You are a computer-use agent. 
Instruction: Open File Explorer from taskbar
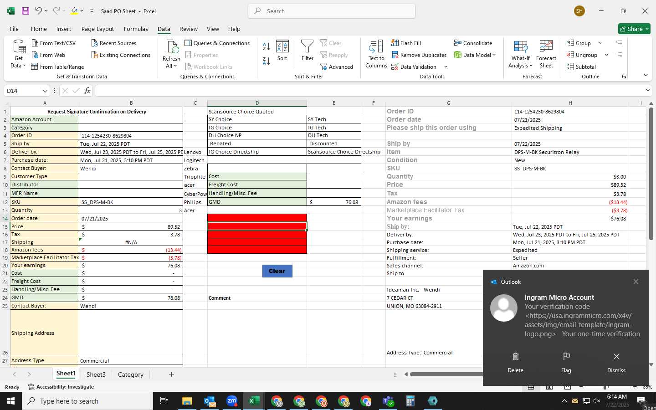[187, 401]
